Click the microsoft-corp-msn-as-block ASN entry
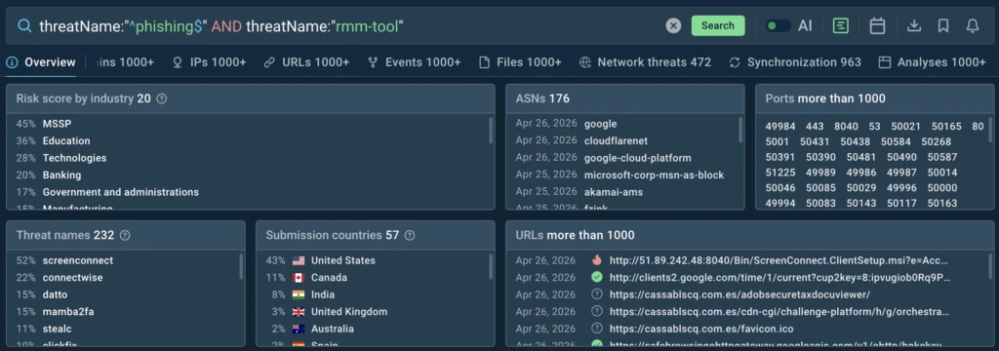This screenshot has width=999, height=351. [654, 175]
